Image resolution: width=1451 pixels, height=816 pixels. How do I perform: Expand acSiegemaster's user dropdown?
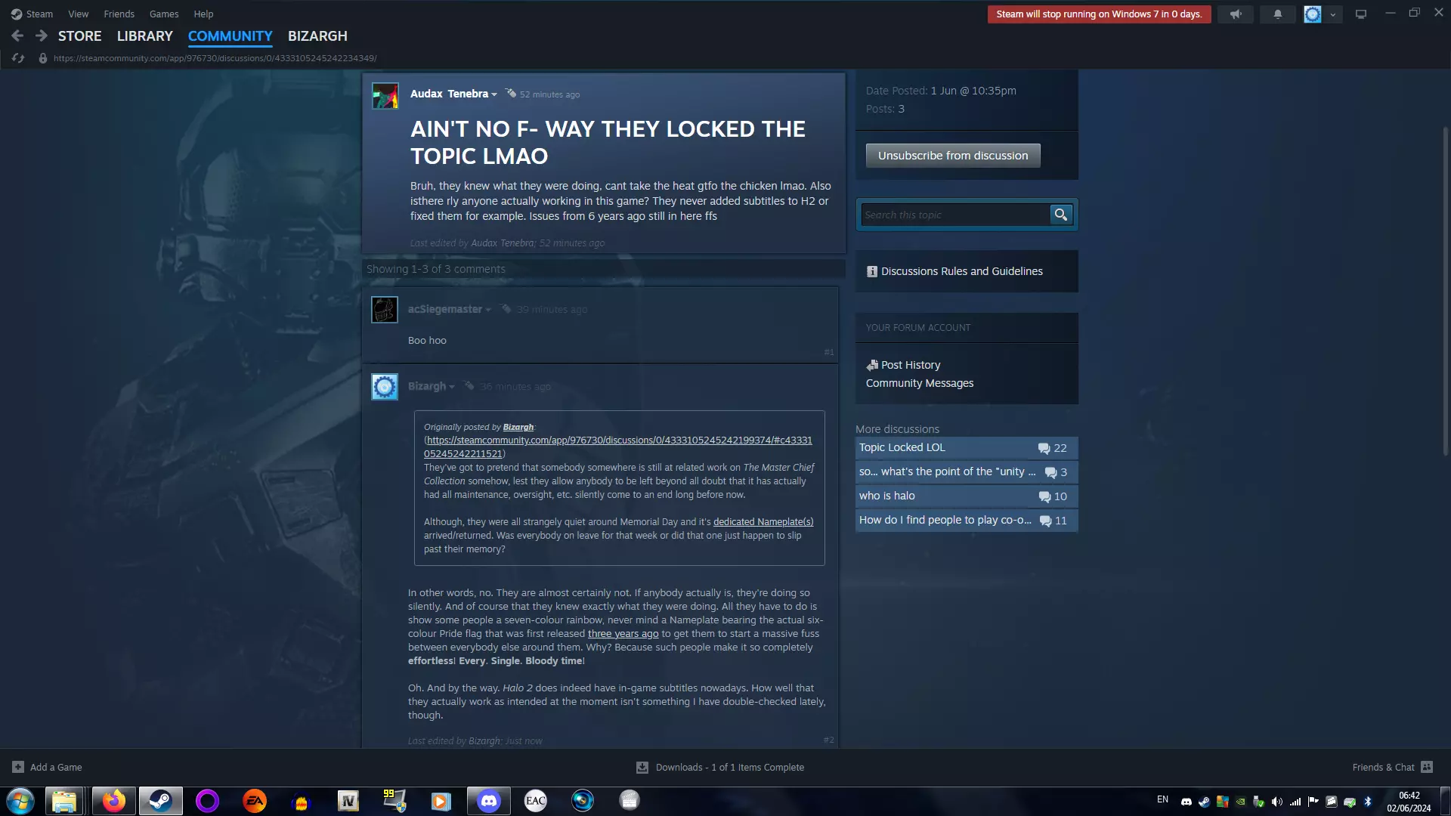488,310
